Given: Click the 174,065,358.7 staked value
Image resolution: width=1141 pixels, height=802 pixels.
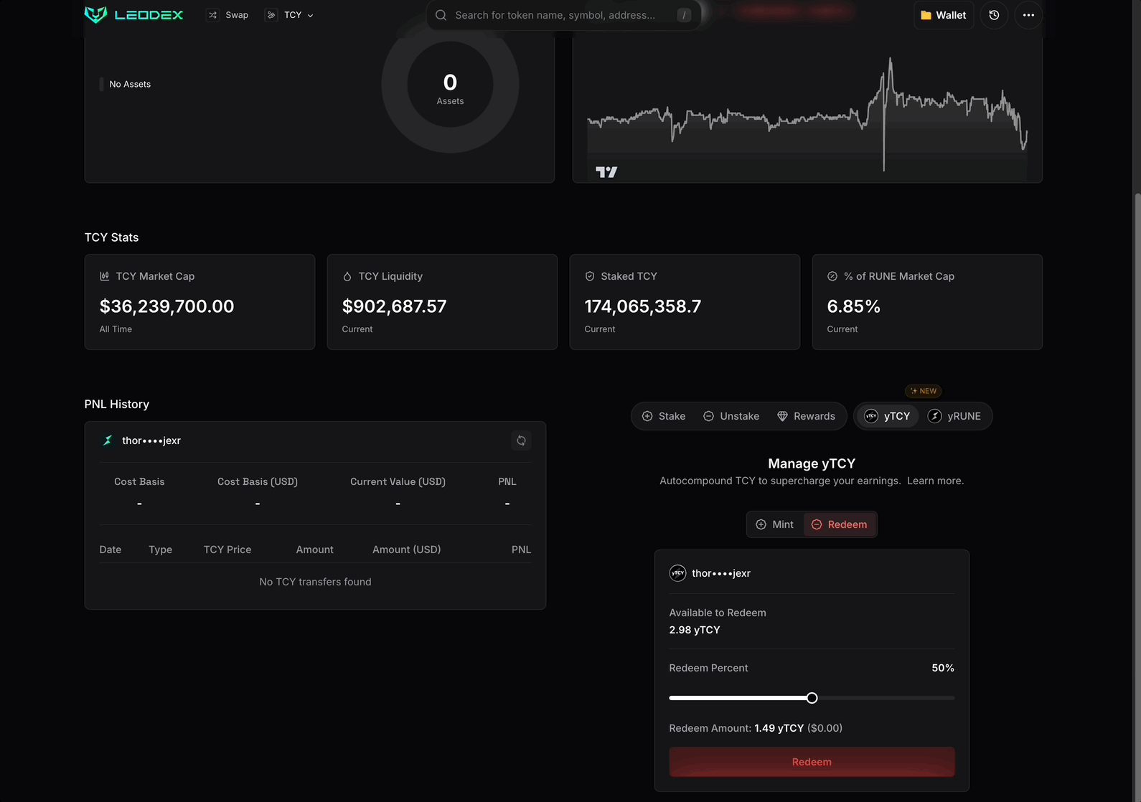Looking at the screenshot, I should (643, 306).
